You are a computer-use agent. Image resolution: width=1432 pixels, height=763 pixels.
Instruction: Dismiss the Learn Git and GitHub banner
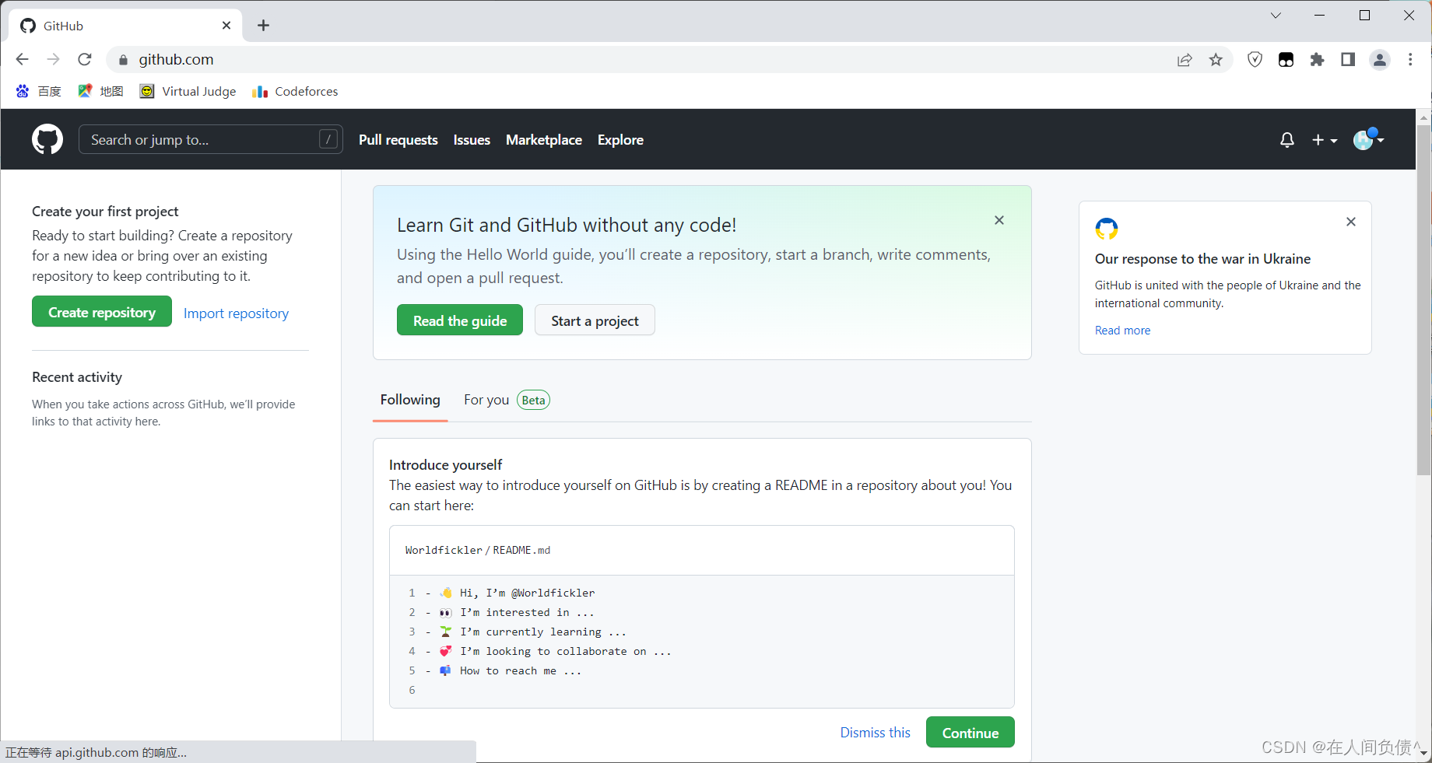click(999, 220)
